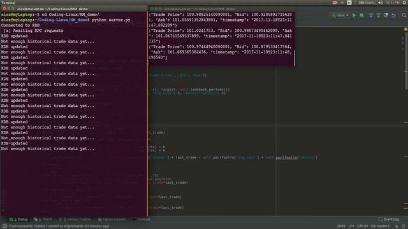Open the network indicator in top panel

342,3
